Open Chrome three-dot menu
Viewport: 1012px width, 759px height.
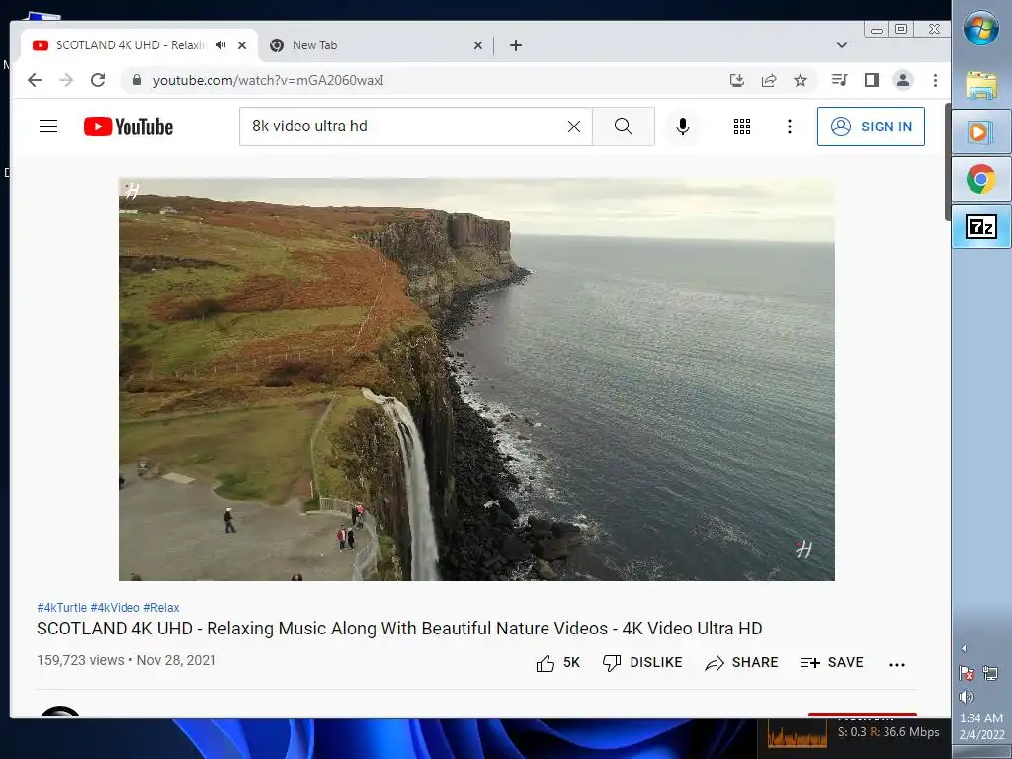tap(935, 80)
